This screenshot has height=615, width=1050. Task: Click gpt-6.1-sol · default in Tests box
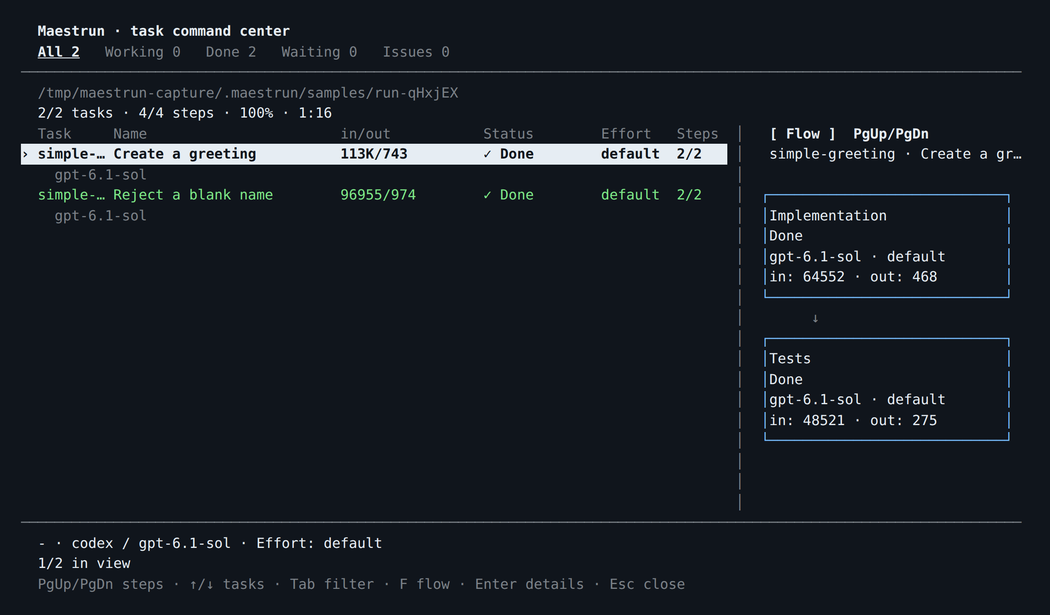pyautogui.click(x=857, y=399)
